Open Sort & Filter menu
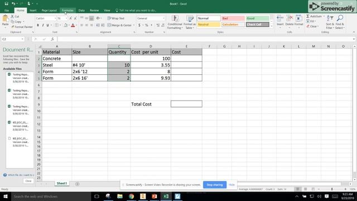This screenshot has height=201, width=357. 330,22
